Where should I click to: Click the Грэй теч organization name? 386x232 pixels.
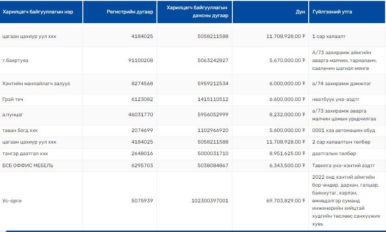point(13,99)
